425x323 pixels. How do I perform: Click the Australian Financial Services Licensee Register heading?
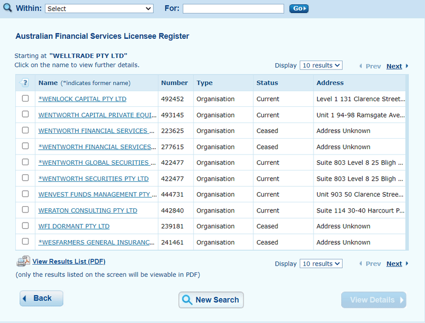102,36
